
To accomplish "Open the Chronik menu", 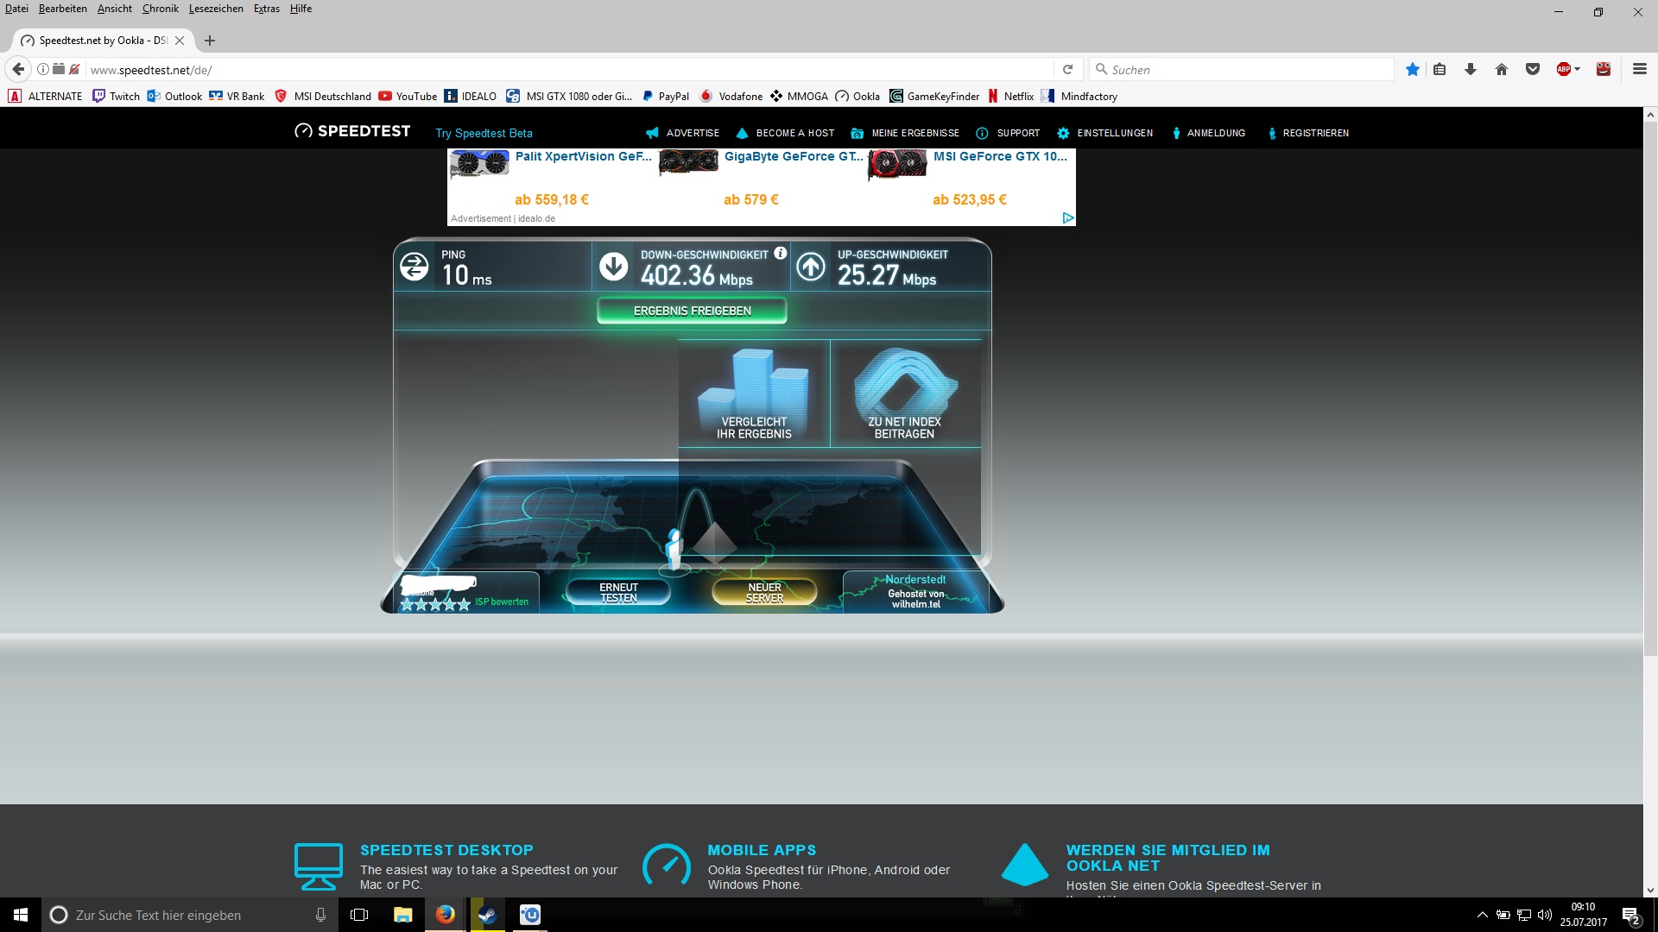I will [x=160, y=9].
